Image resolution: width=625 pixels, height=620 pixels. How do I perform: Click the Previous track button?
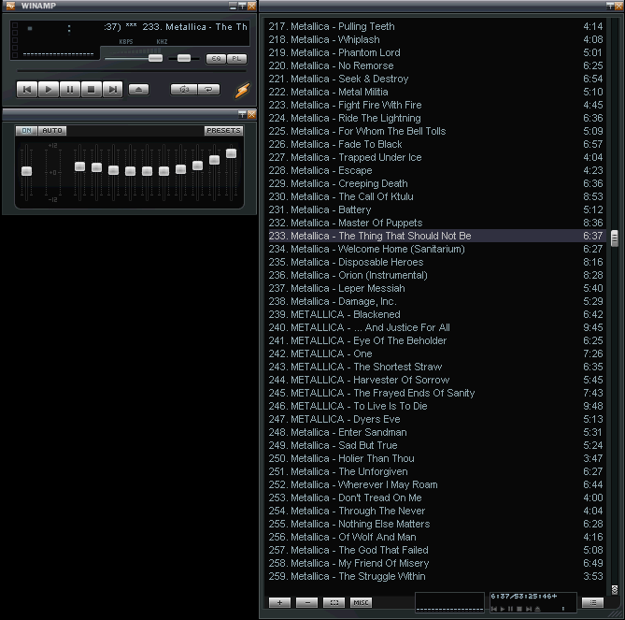click(x=27, y=89)
